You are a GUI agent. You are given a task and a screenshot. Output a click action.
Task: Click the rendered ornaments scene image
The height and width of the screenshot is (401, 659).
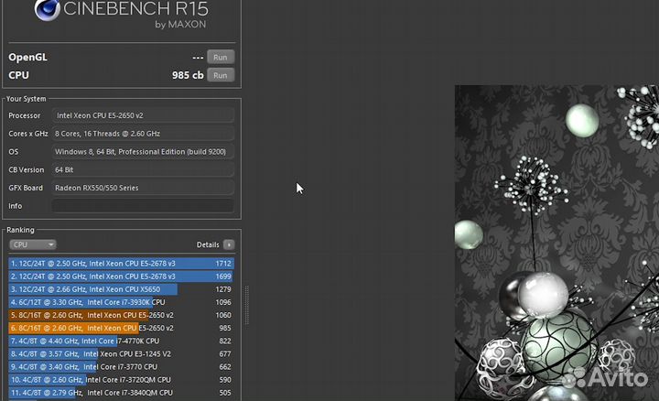(556, 243)
